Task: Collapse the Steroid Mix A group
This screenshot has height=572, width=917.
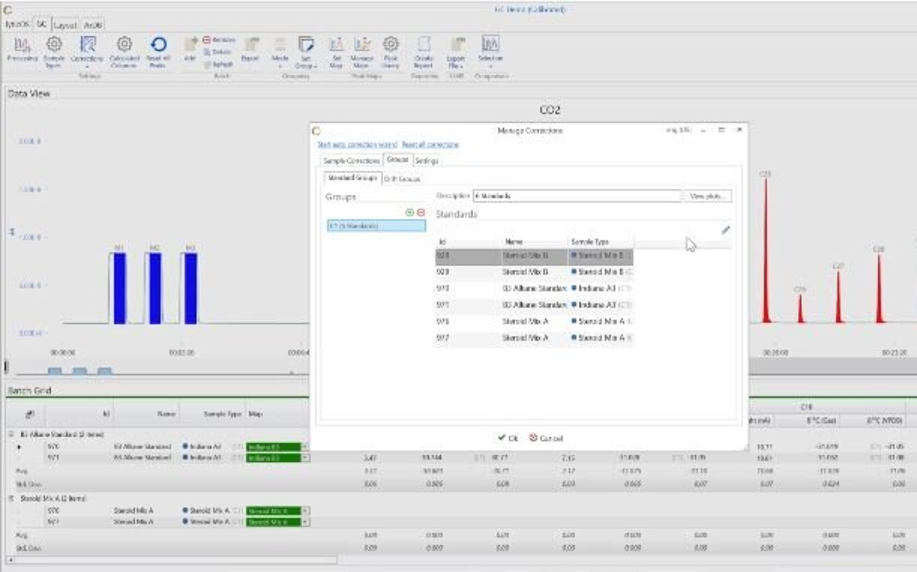Action: click(11, 498)
